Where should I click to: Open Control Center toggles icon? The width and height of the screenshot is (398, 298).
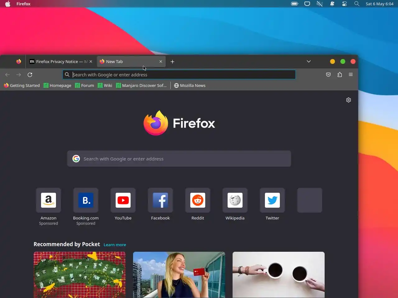(x=345, y=4)
